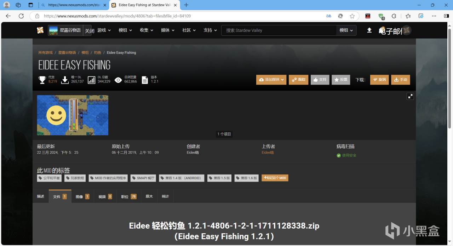Click the MOD 作者的实用程序 tag
Viewport: 453px width, 246px height.
pos(108,178)
